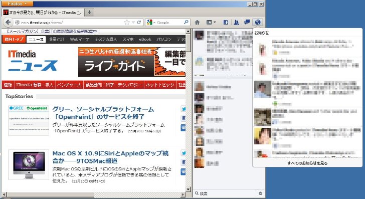Click the horizontal scrollbar thumb
365x199 pixels.
(50, 194)
